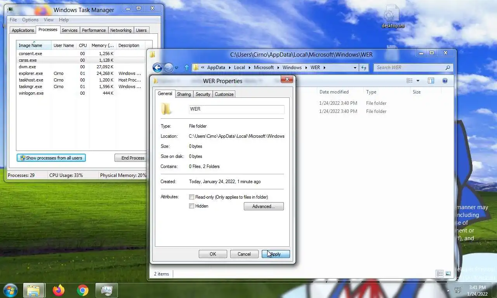The width and height of the screenshot is (497, 298).
Task: Open Explorer help question mark icon
Action: (x=445, y=81)
